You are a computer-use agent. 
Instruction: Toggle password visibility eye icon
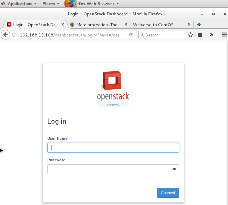[174, 169]
